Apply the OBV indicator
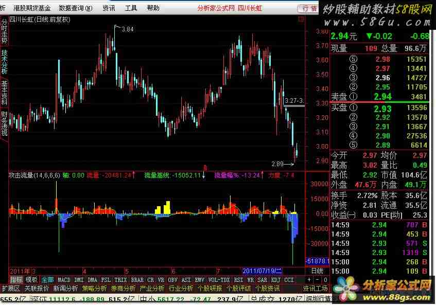This screenshot has height=305, width=436. point(172,280)
